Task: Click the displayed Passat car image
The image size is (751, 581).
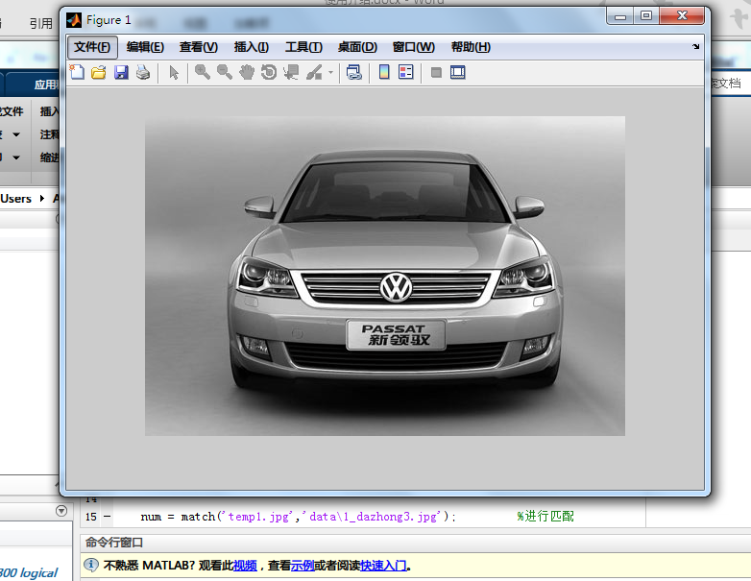Action: [385, 276]
